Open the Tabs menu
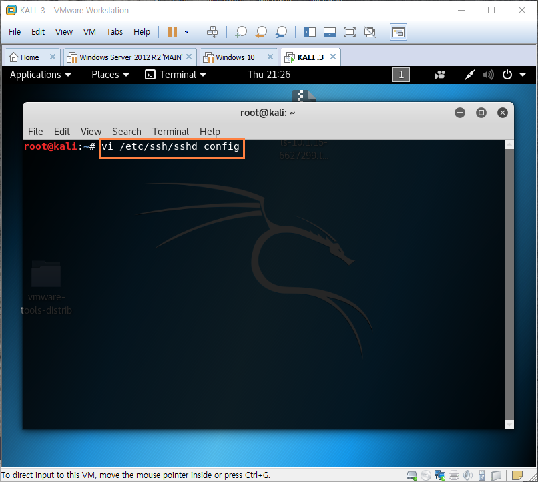This screenshot has width=538, height=482. point(115,32)
